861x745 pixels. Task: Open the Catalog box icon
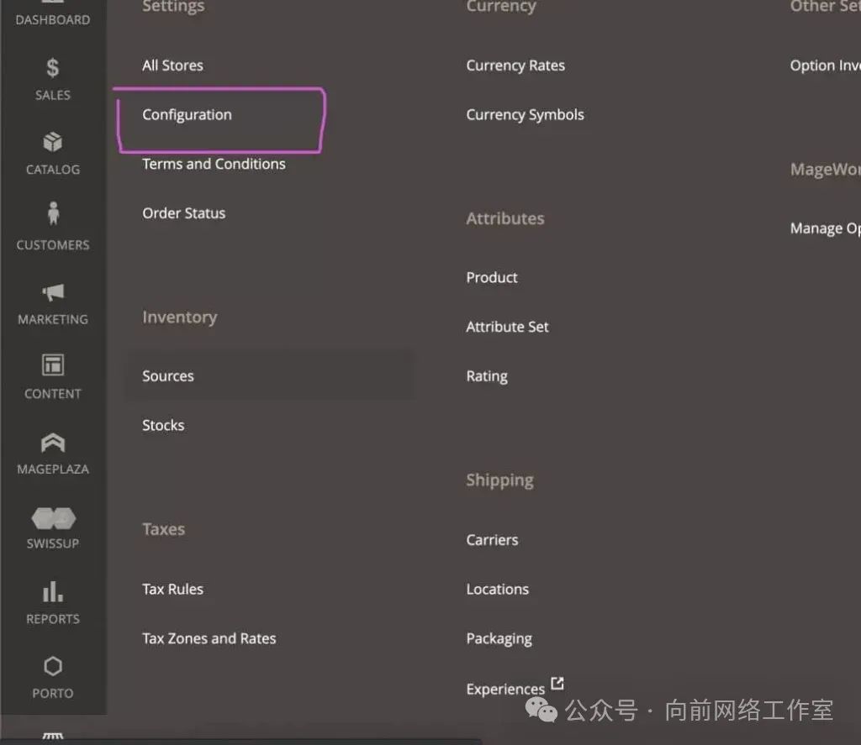pyautogui.click(x=52, y=142)
